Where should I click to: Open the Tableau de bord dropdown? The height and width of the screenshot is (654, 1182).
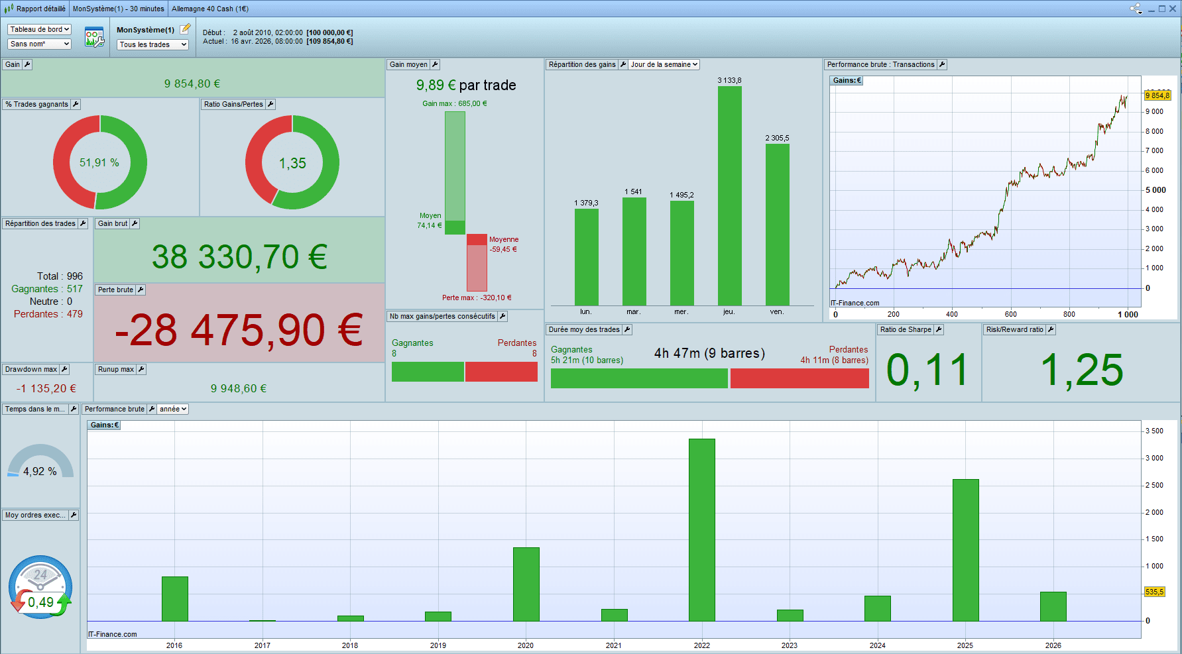[x=39, y=29]
